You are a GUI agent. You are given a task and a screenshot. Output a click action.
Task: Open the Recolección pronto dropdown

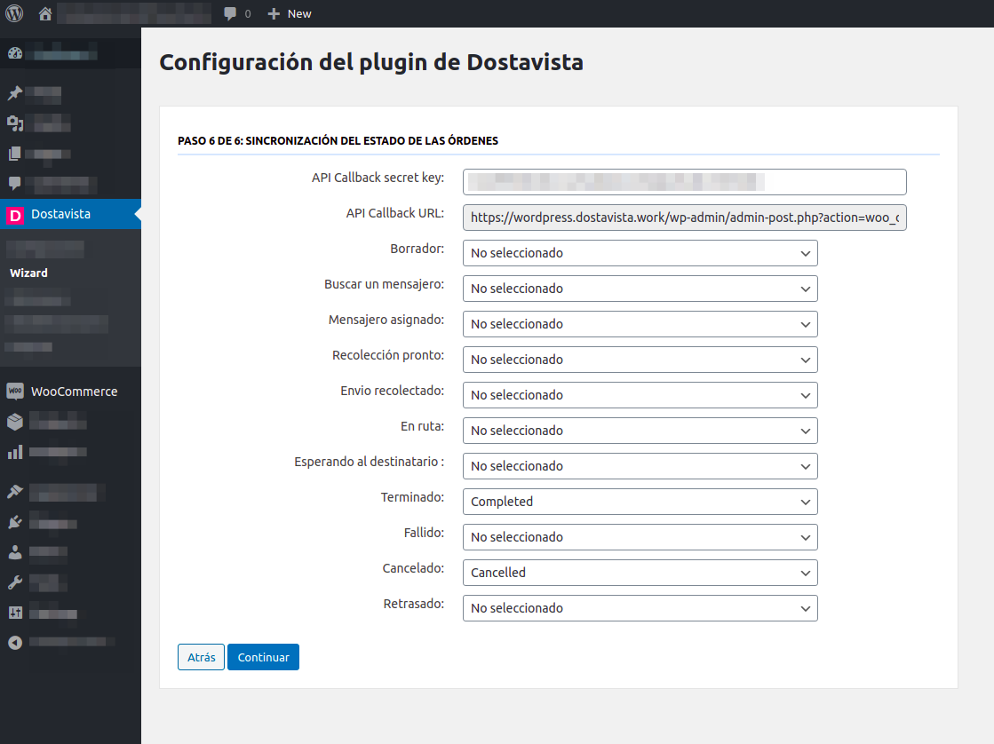pos(640,360)
